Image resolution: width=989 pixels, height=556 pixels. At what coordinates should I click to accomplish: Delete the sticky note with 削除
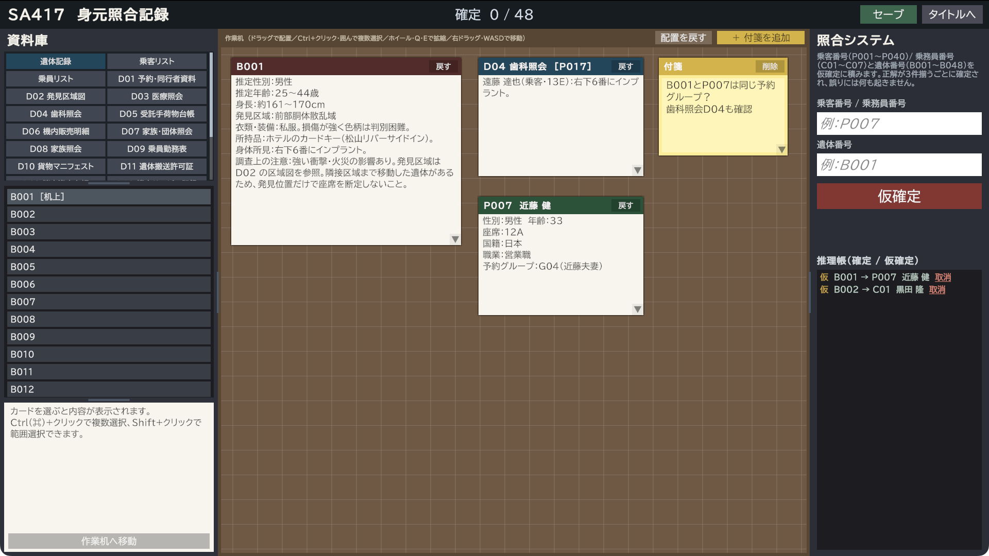pos(770,66)
